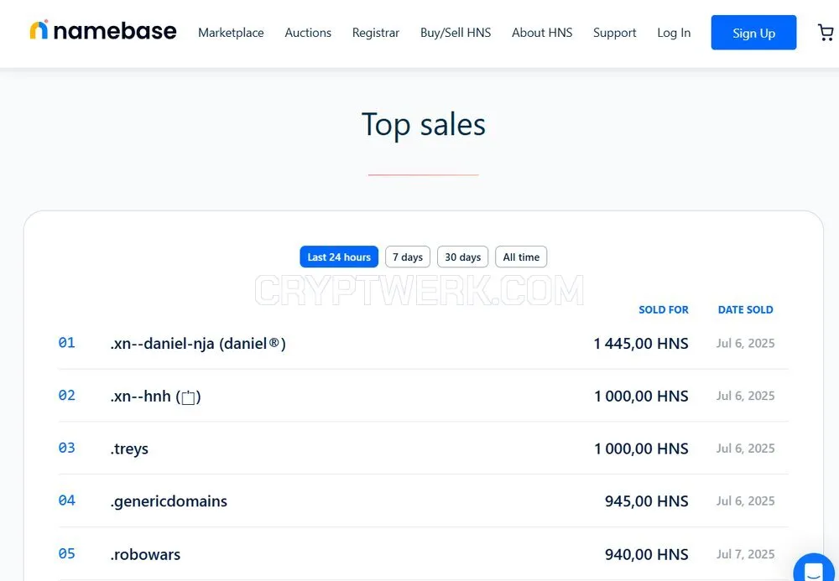Switch to the 7 days filter
The width and height of the screenshot is (839, 581).
point(408,257)
